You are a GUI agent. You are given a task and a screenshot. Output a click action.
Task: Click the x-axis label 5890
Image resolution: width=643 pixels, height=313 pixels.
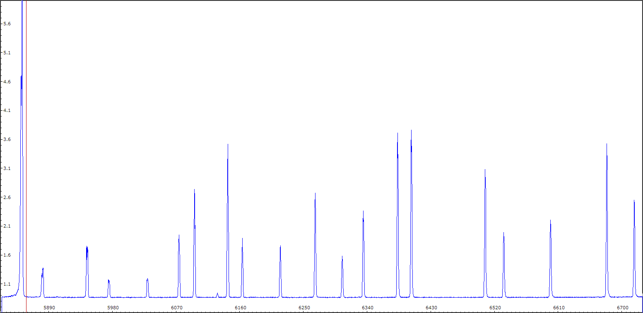point(49,308)
